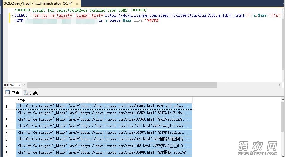Select result cell containing item/10357.html
Image resolution: width=285 pixels, height=157 pixels.
104,133
